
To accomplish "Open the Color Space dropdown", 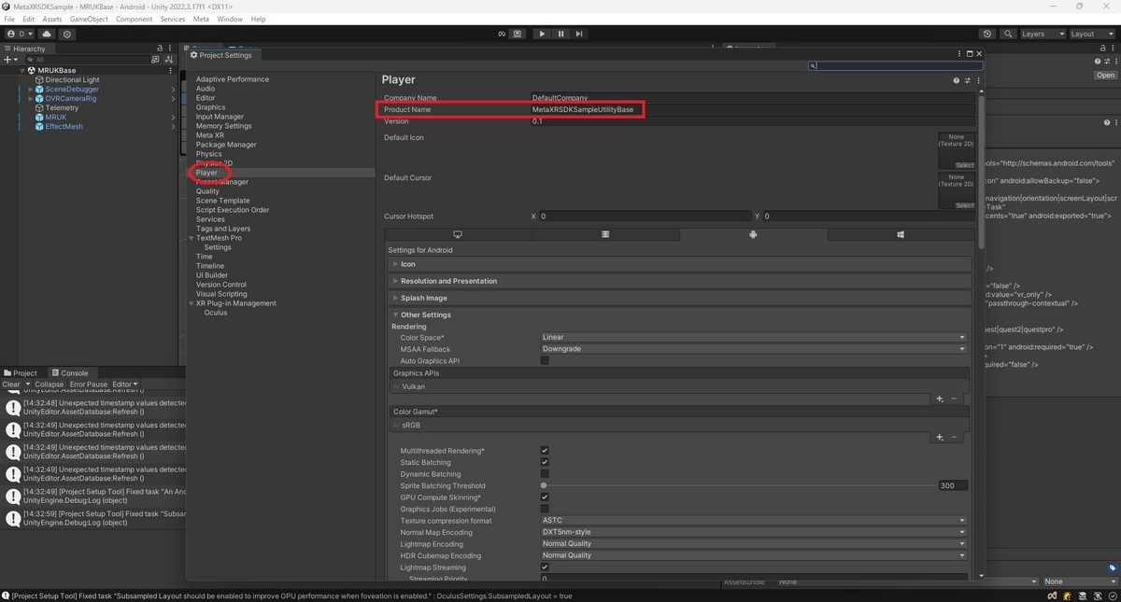I will [x=753, y=337].
